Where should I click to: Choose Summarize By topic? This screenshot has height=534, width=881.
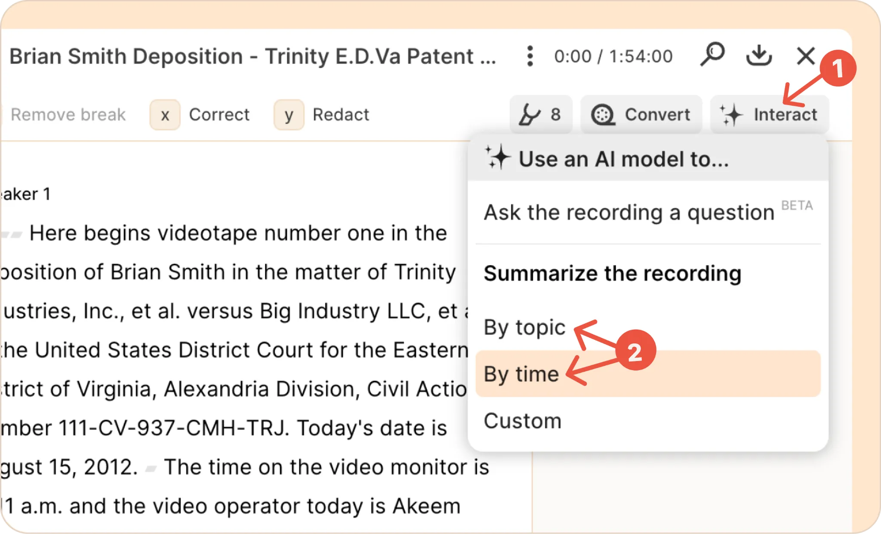point(524,327)
